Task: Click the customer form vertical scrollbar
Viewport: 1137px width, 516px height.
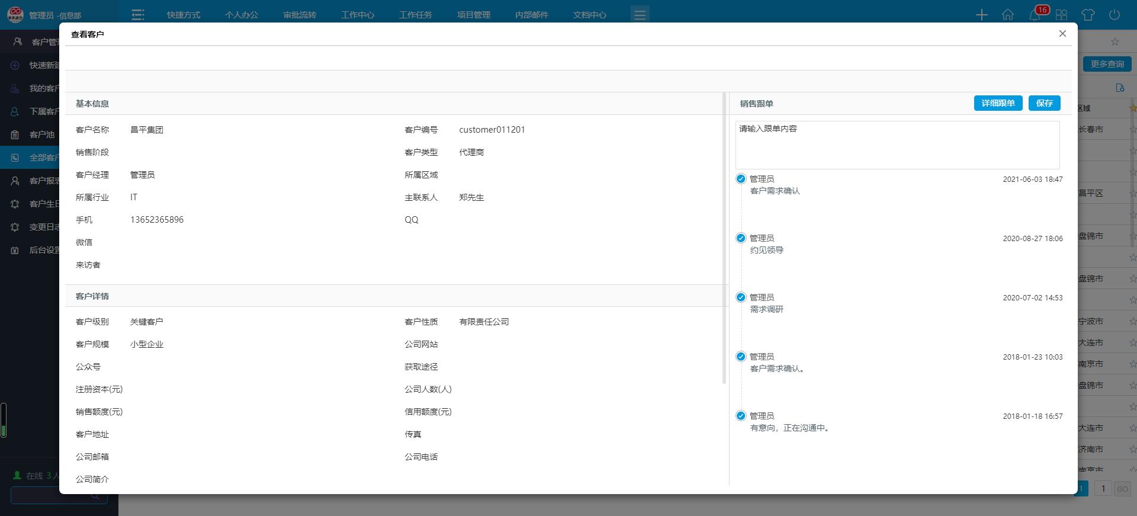Action: click(724, 237)
